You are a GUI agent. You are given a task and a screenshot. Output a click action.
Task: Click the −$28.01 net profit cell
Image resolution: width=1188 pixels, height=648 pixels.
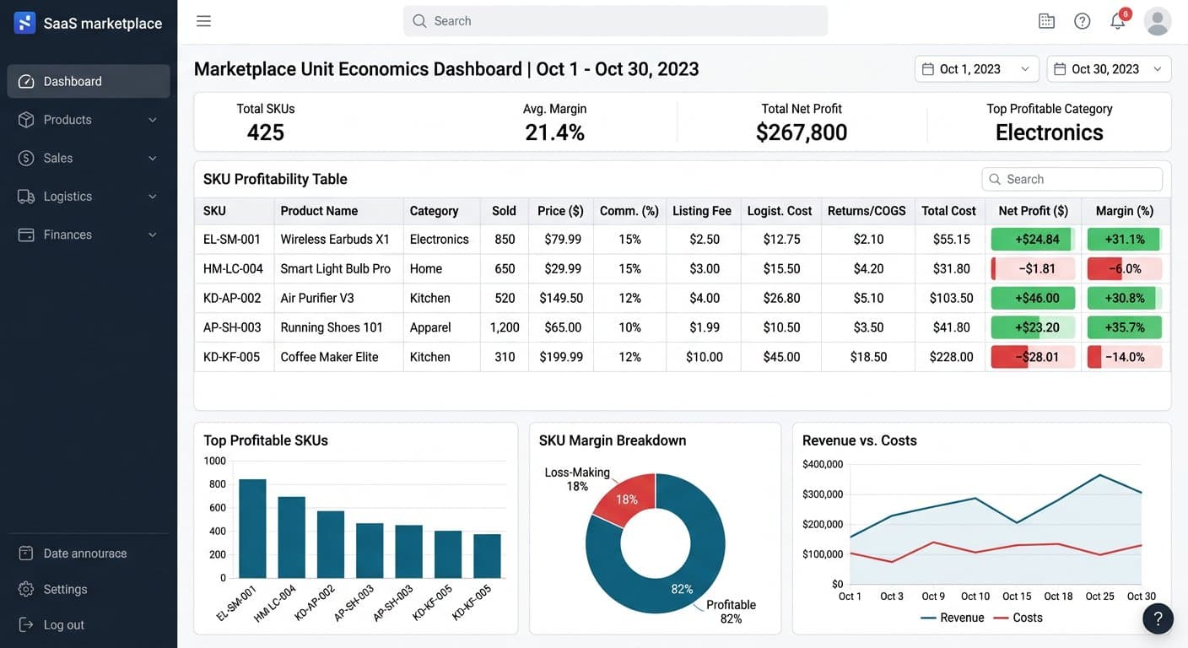point(1033,357)
